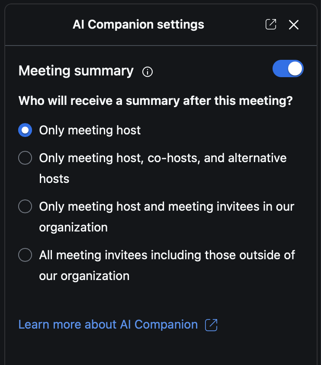Open the "Learn more about AI Companion" link
The height and width of the screenshot is (365, 321).
(x=108, y=324)
